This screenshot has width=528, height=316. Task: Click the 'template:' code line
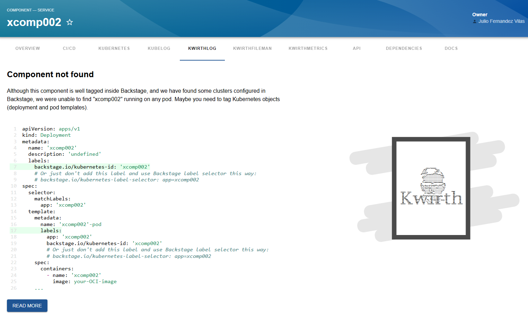pyautogui.click(x=42, y=211)
